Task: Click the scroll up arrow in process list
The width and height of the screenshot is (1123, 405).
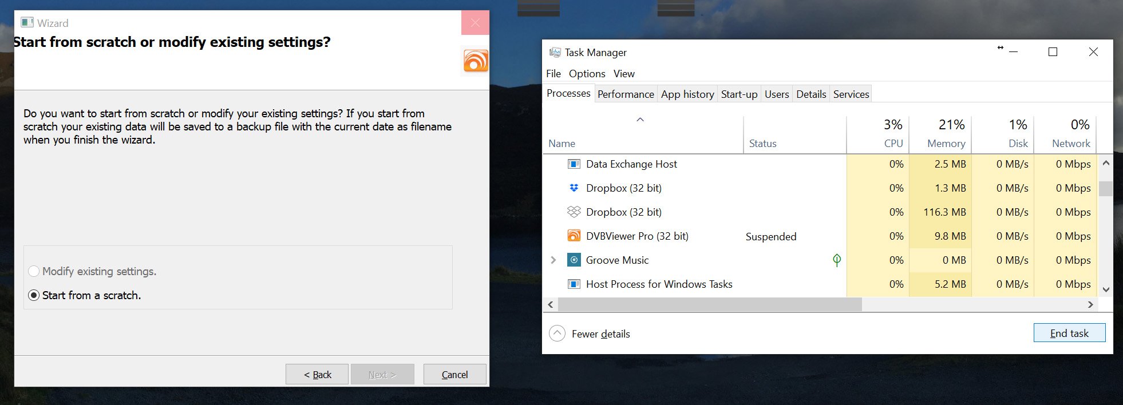Action: [x=1106, y=163]
